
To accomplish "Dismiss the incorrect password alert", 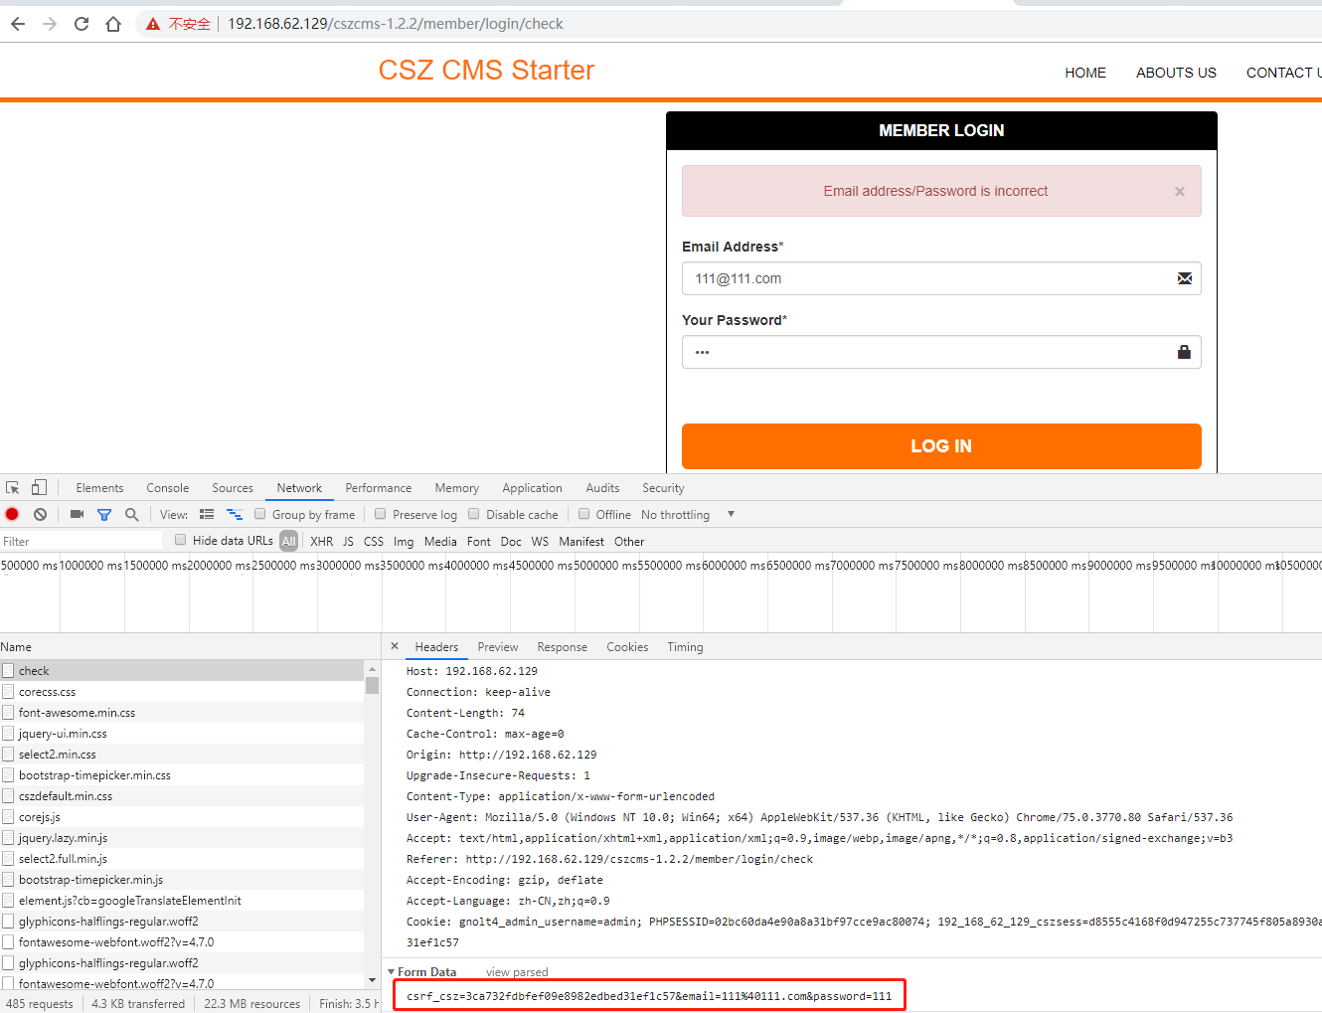I will [x=1180, y=192].
